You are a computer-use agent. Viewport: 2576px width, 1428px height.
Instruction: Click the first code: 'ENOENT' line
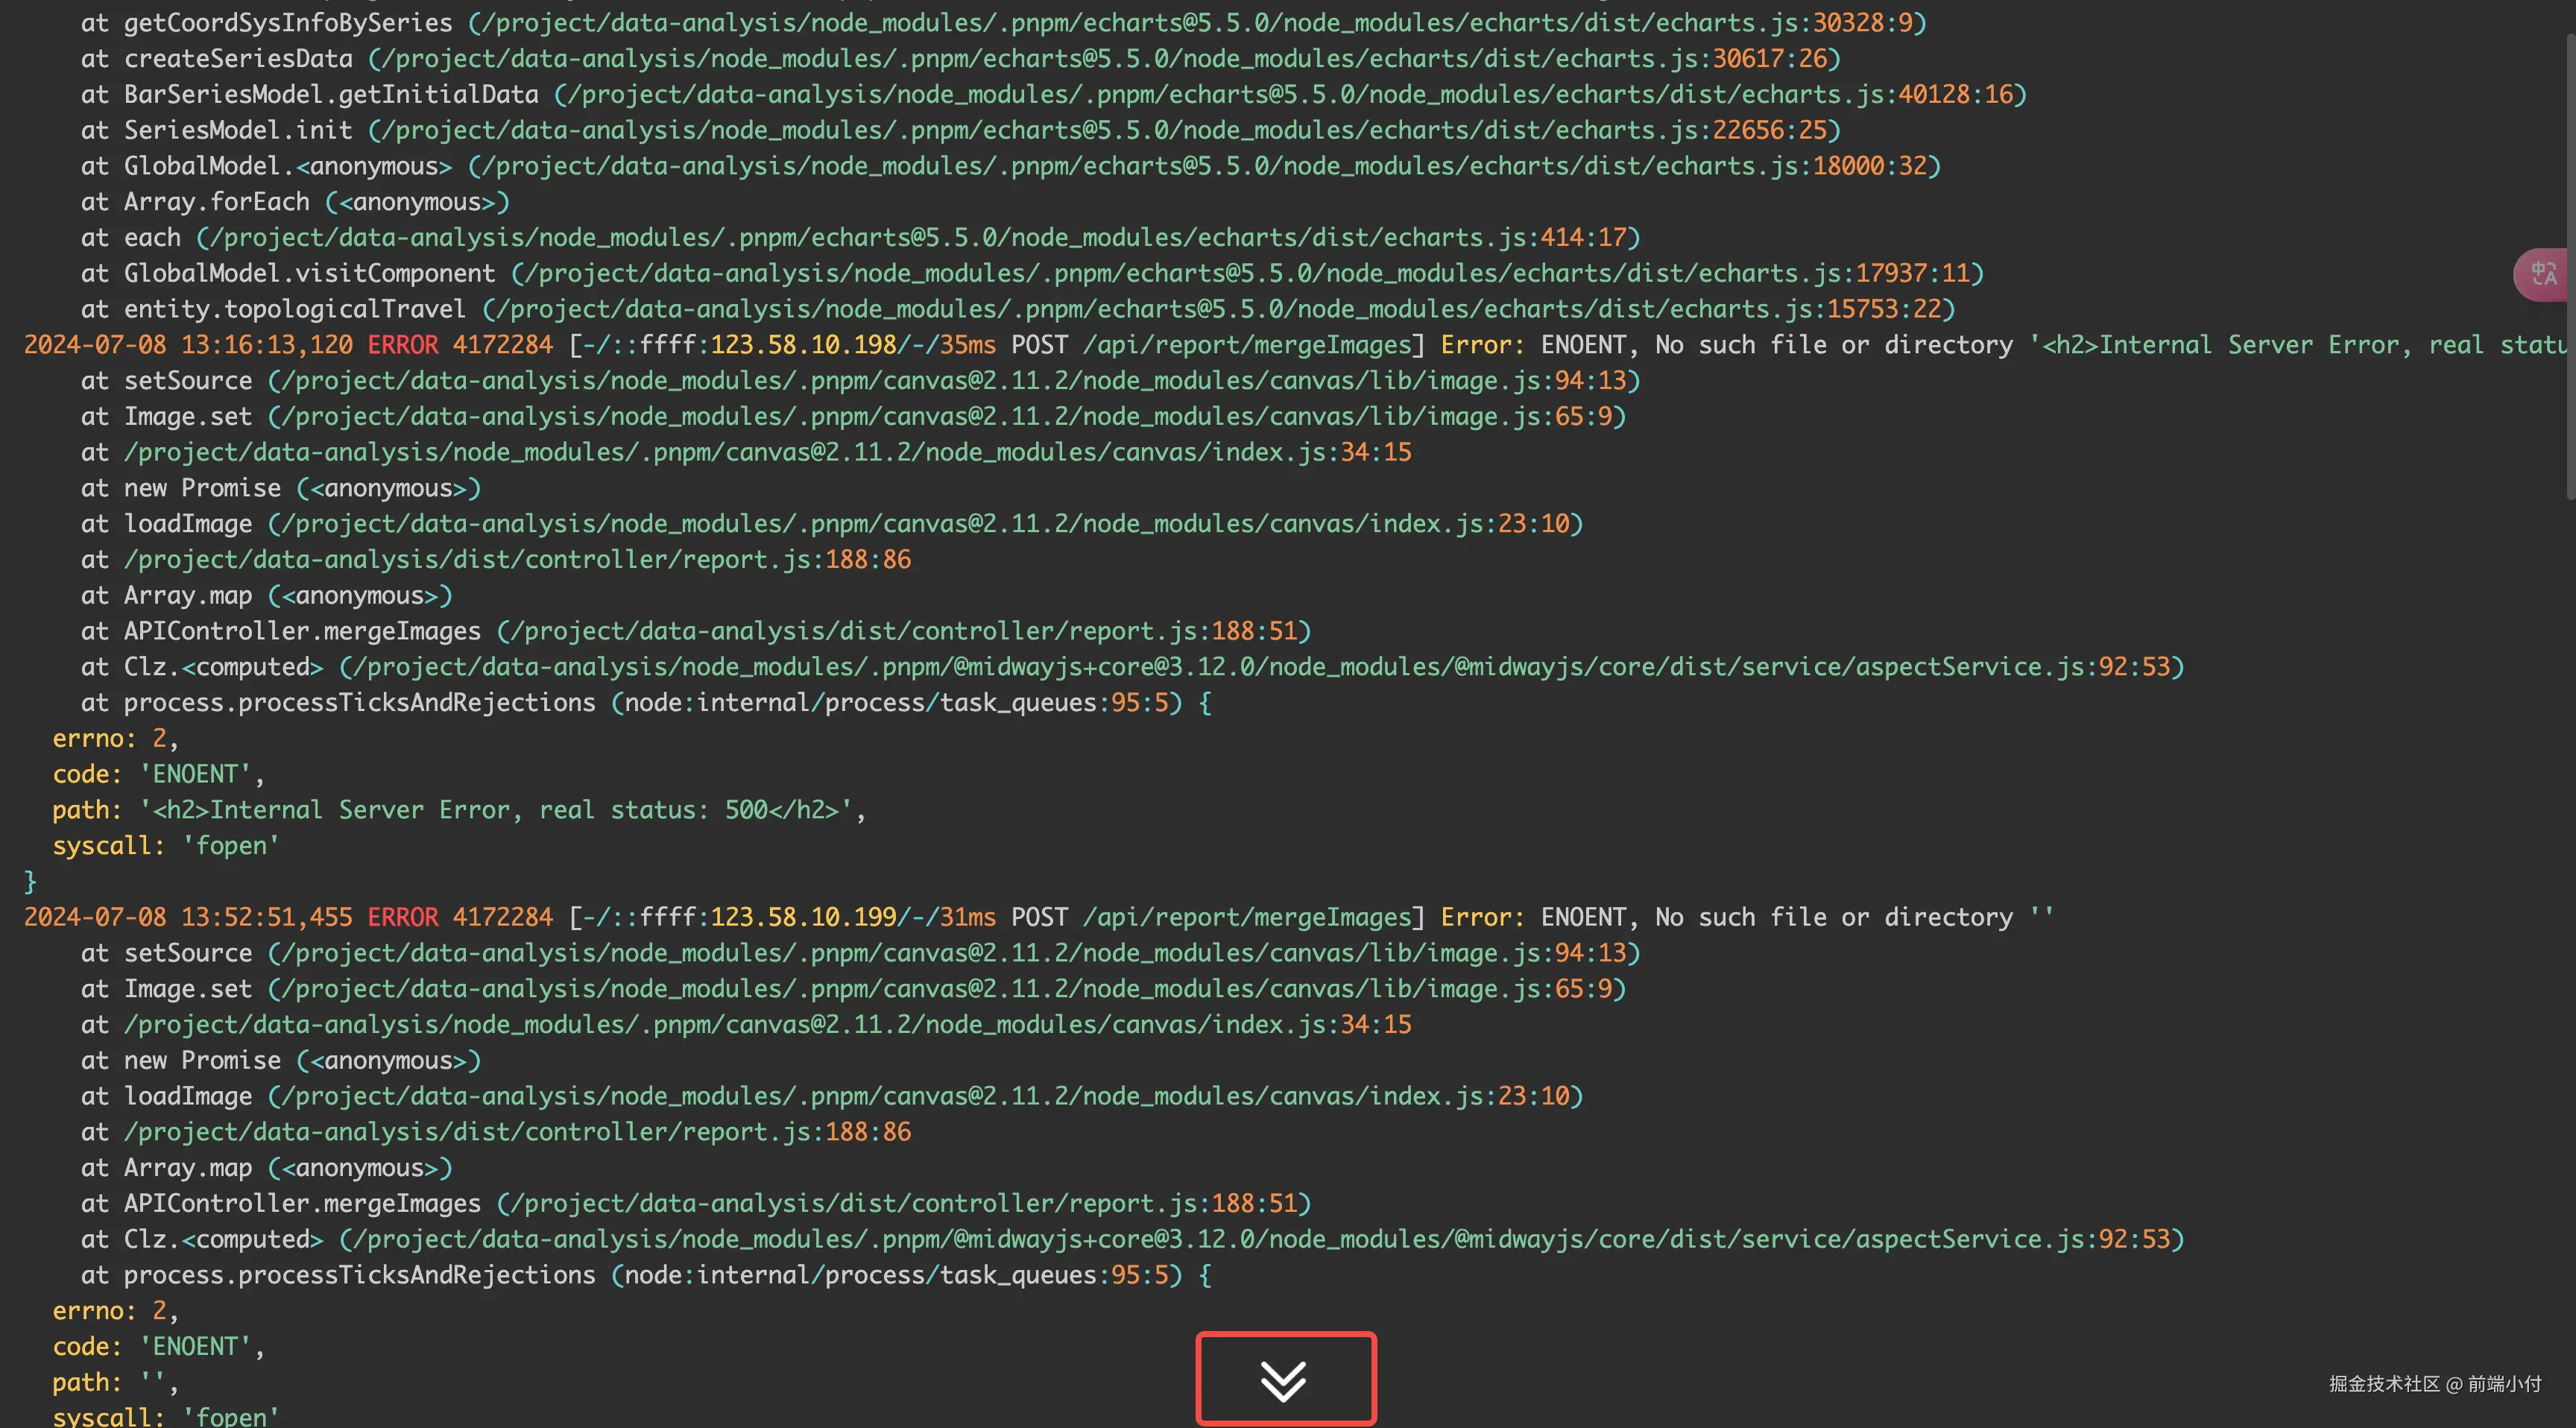tap(158, 774)
